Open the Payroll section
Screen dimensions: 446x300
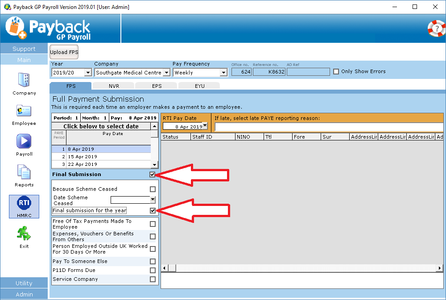[24, 144]
